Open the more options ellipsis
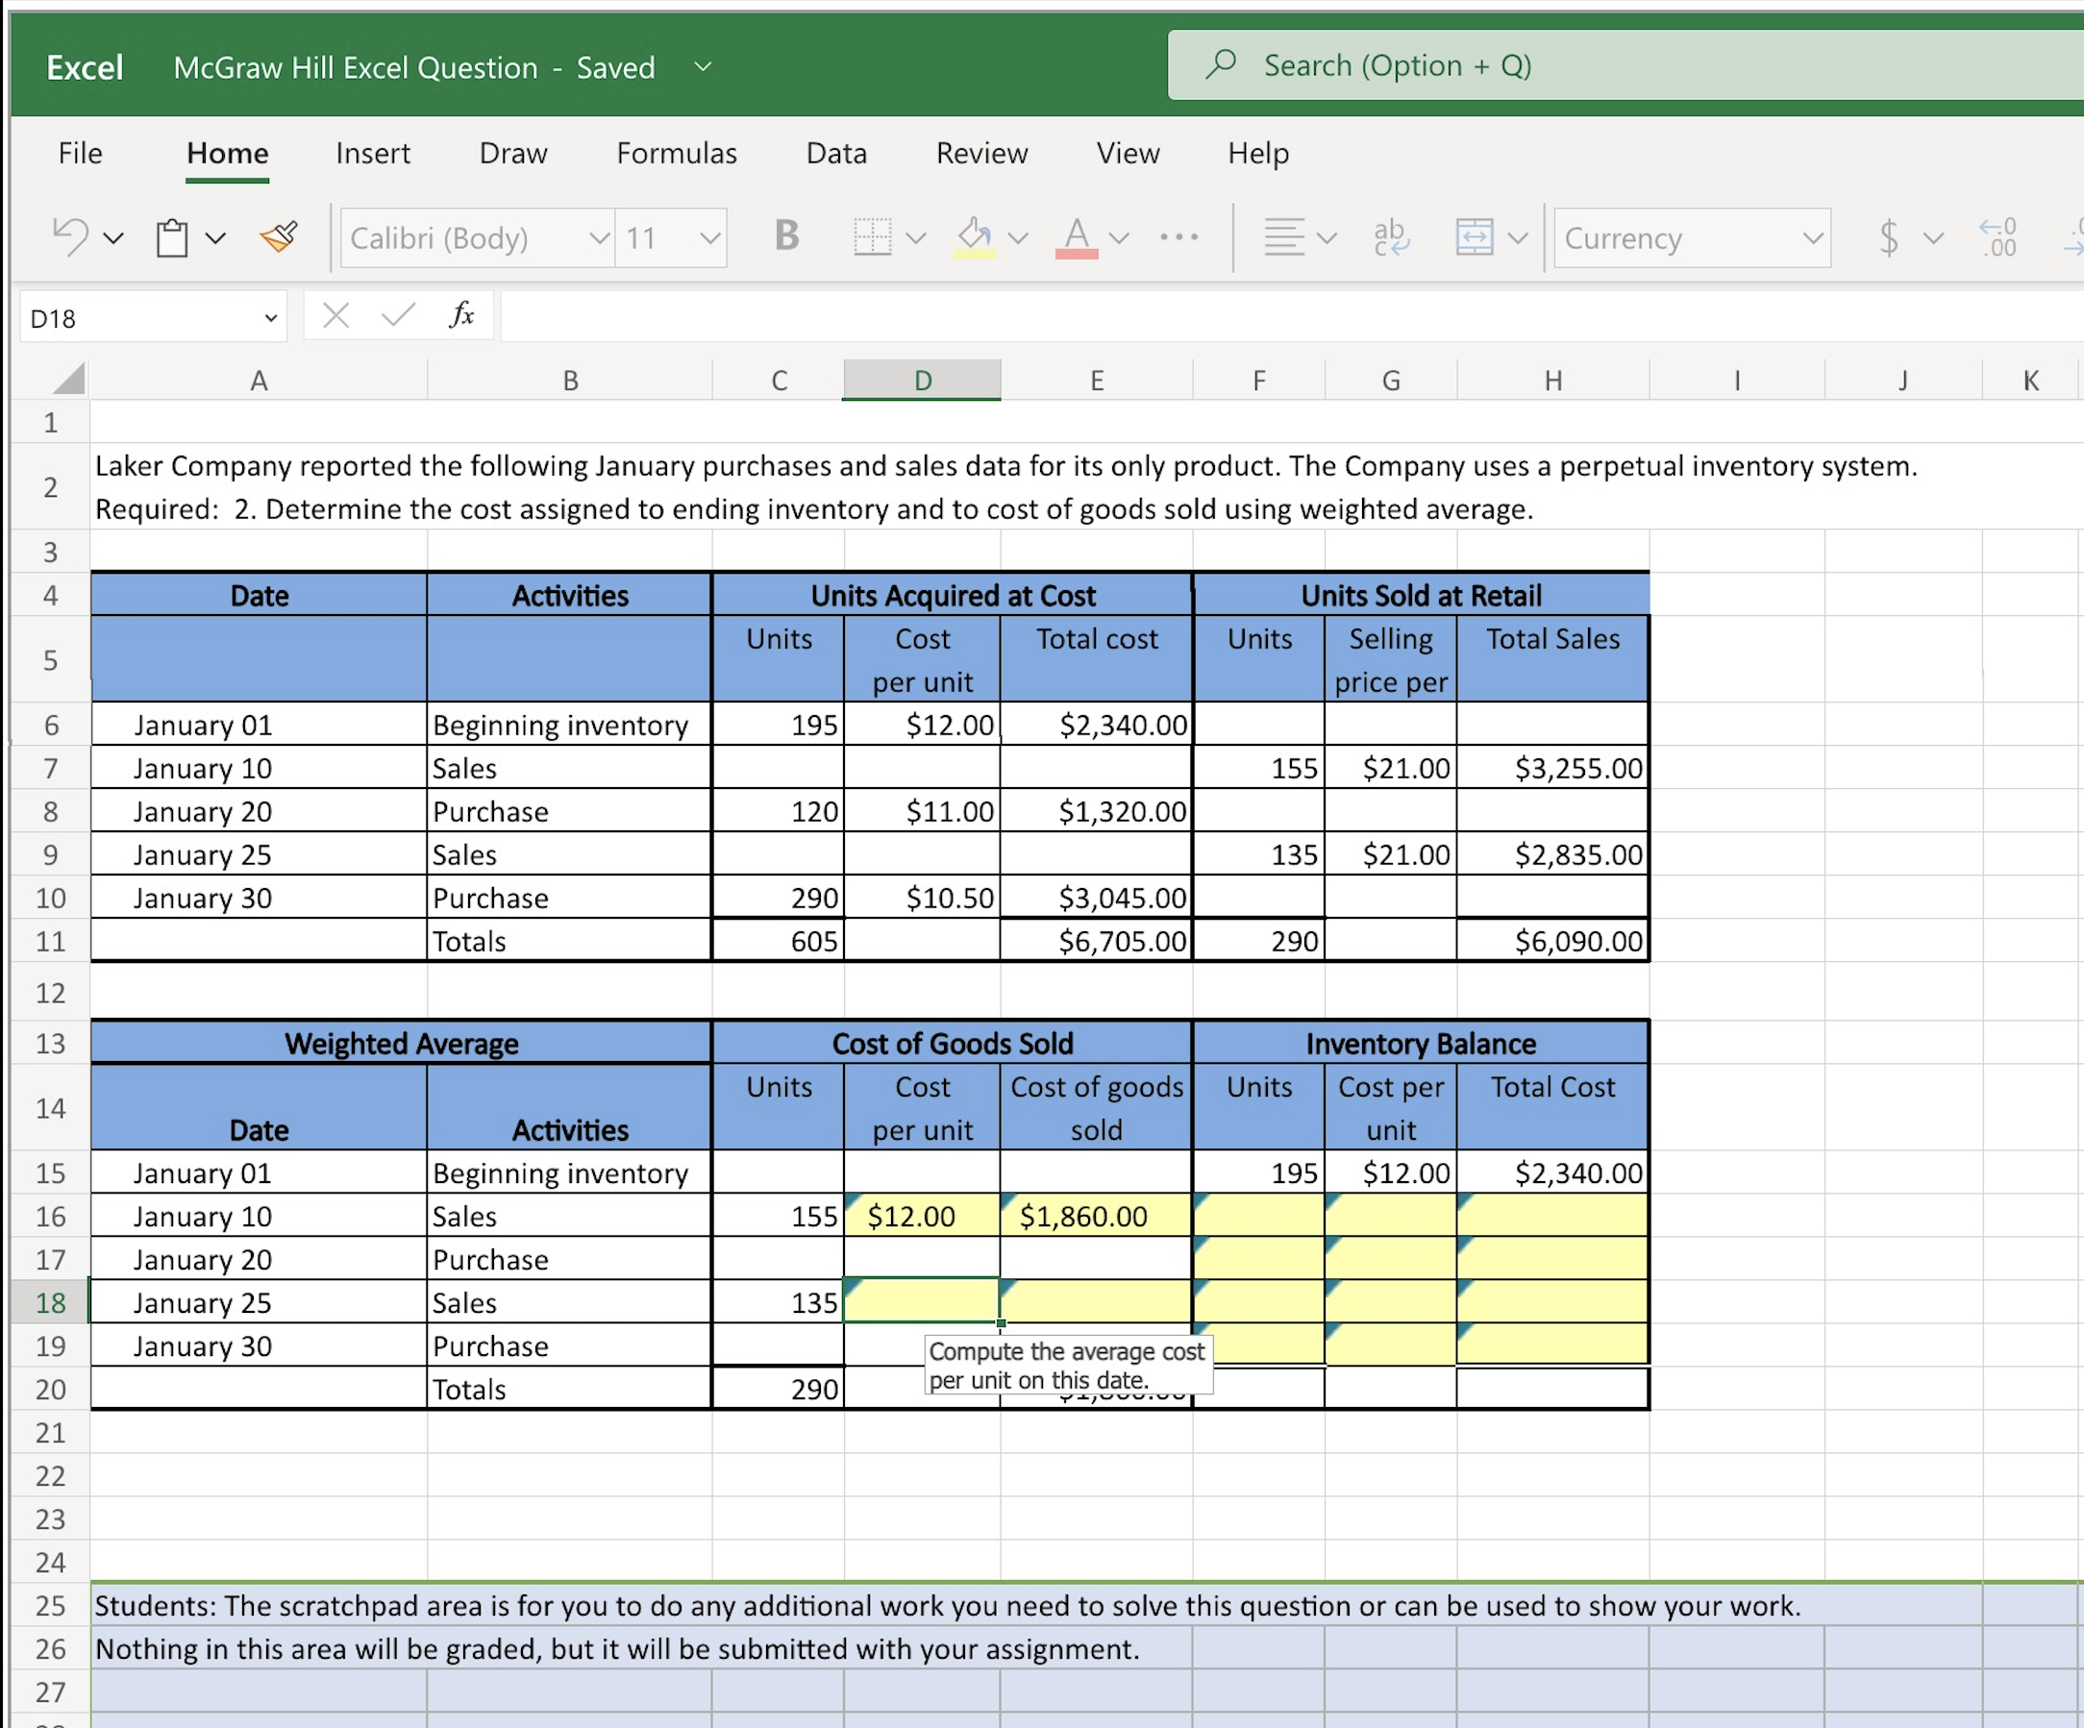 [x=1178, y=237]
